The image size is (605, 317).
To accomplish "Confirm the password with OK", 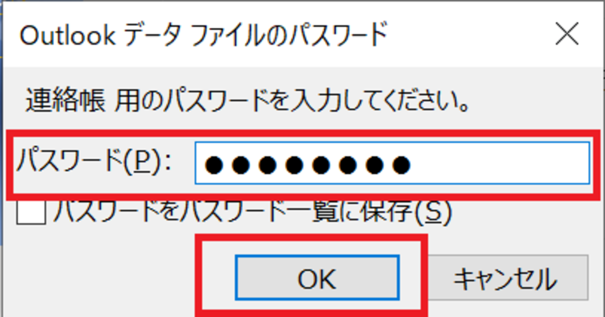I will click(317, 277).
